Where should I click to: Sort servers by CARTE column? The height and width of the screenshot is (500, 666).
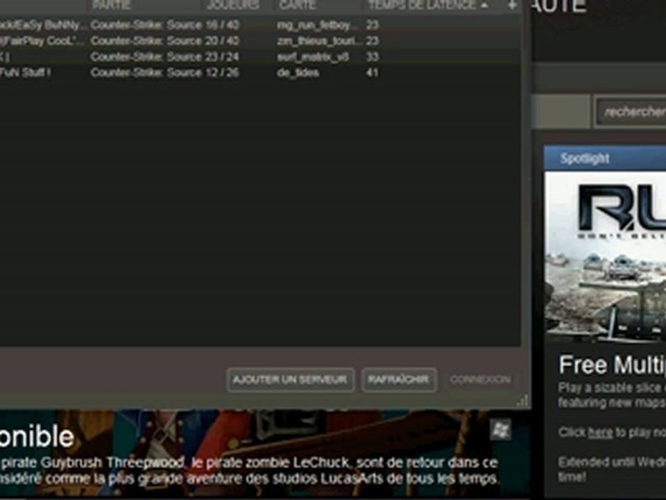(x=298, y=5)
